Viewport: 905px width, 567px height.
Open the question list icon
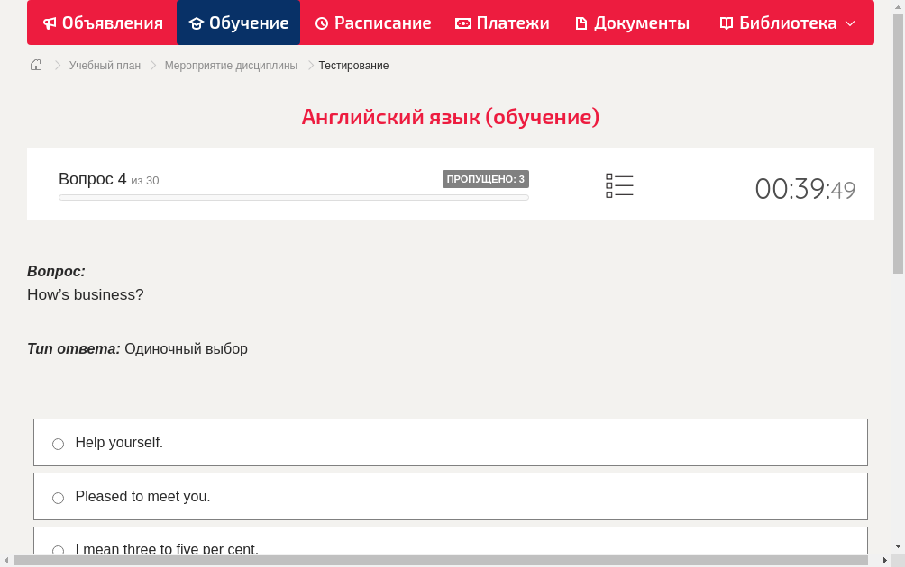[619, 186]
